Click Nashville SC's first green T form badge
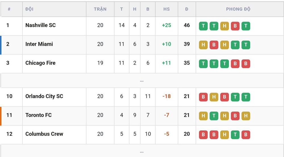 point(203,26)
